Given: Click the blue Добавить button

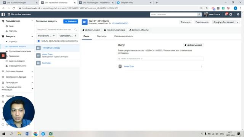Looking at the screenshot, I should tap(71, 21).
